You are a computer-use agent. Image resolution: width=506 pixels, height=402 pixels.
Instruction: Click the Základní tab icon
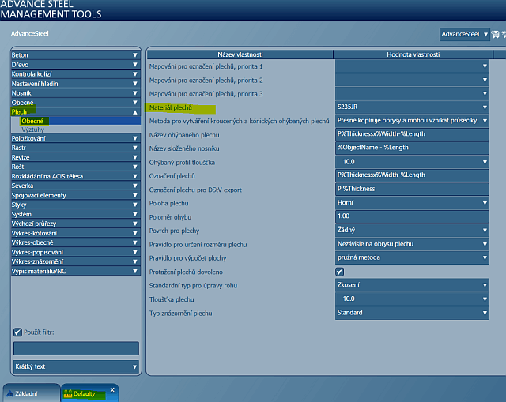click(10, 393)
